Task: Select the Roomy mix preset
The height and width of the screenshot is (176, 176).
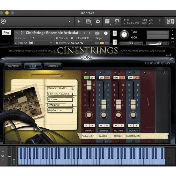Action: (x=60, y=99)
